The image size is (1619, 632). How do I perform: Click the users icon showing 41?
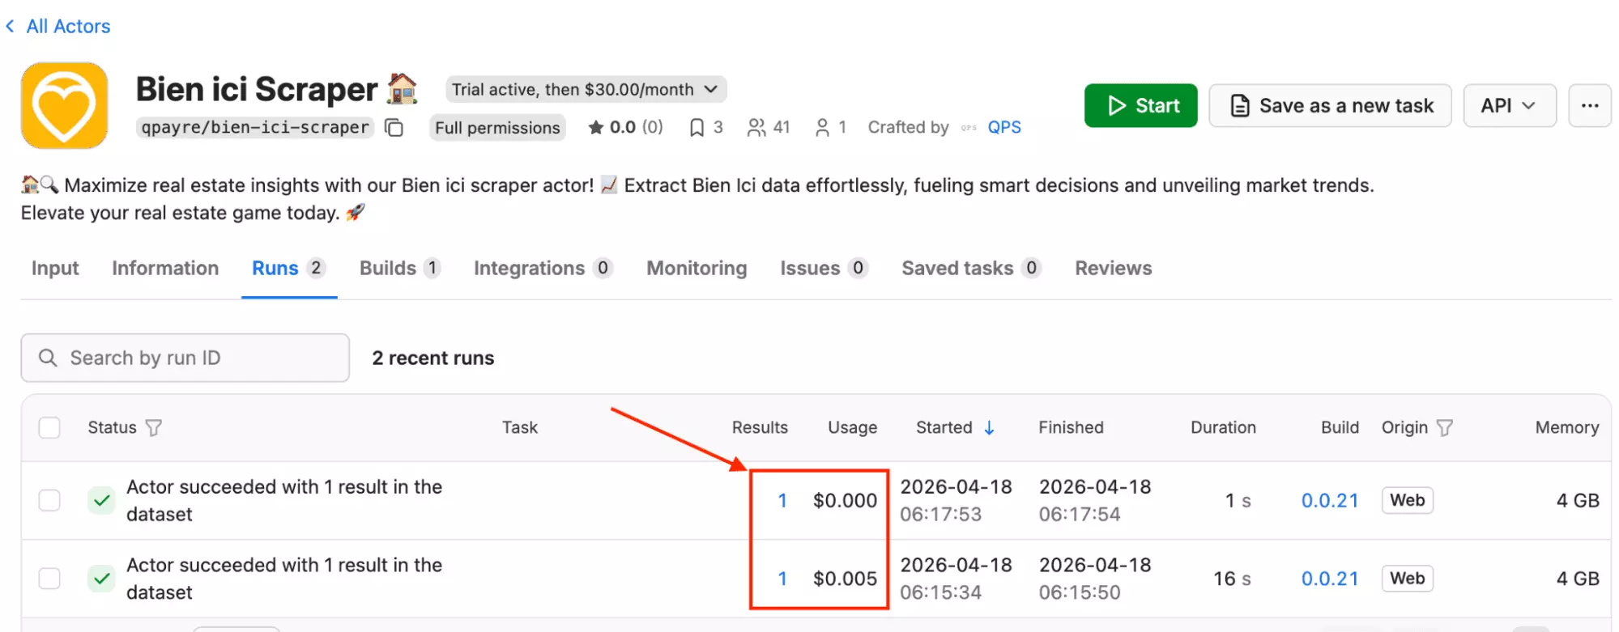pos(756,128)
